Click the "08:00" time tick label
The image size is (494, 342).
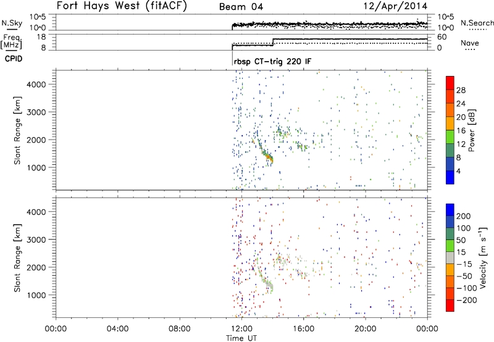pos(180,329)
